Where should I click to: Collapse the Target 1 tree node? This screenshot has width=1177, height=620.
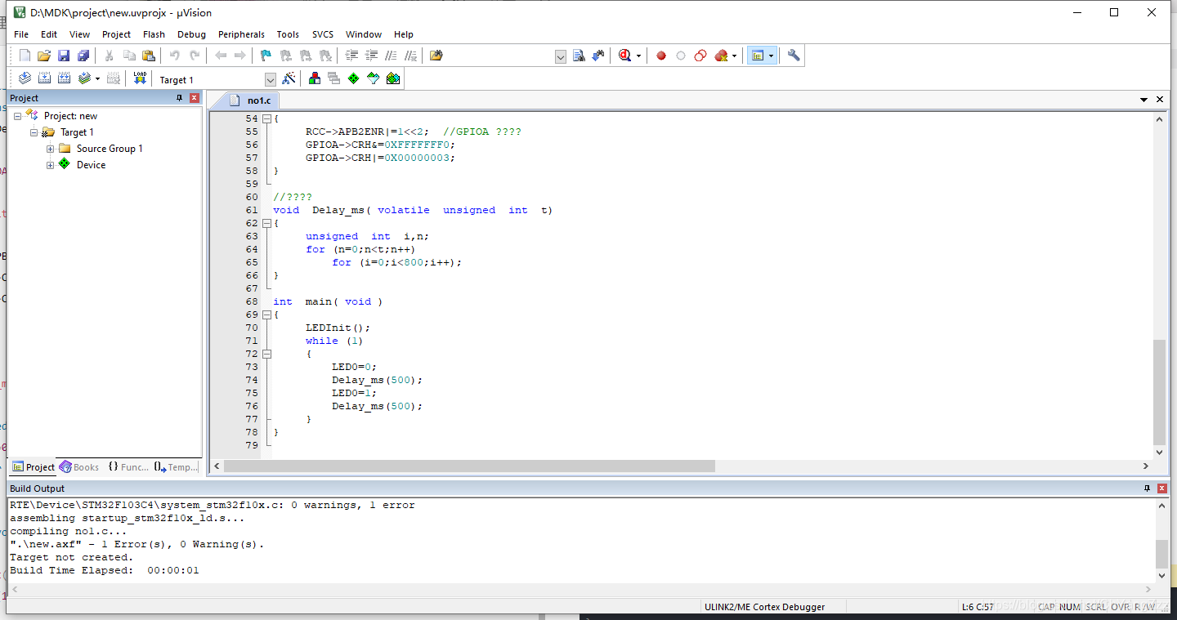34,132
